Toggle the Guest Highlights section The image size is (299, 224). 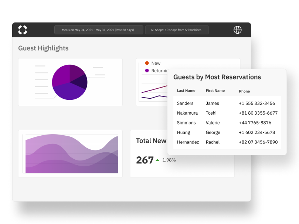point(43,48)
